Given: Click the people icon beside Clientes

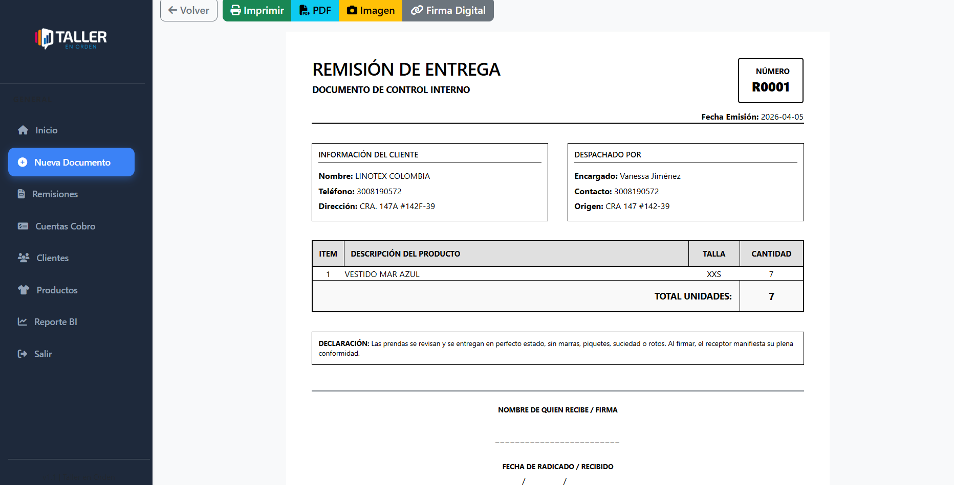Looking at the screenshot, I should tap(24, 258).
